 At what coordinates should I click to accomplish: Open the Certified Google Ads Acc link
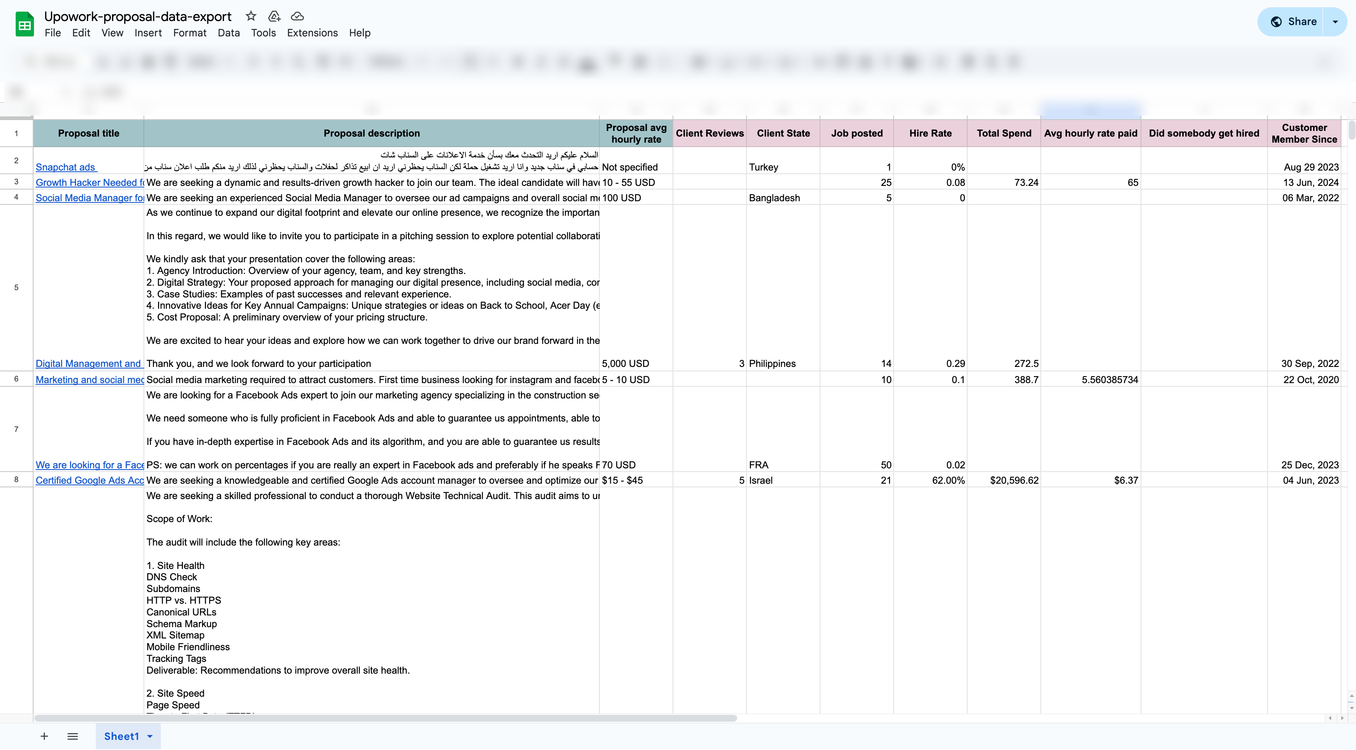point(89,480)
